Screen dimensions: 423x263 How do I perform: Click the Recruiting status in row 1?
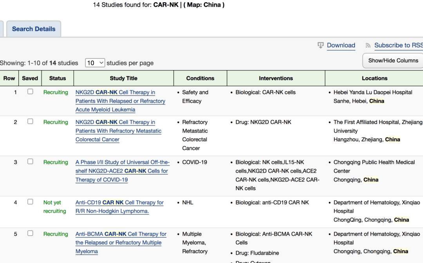click(x=56, y=92)
